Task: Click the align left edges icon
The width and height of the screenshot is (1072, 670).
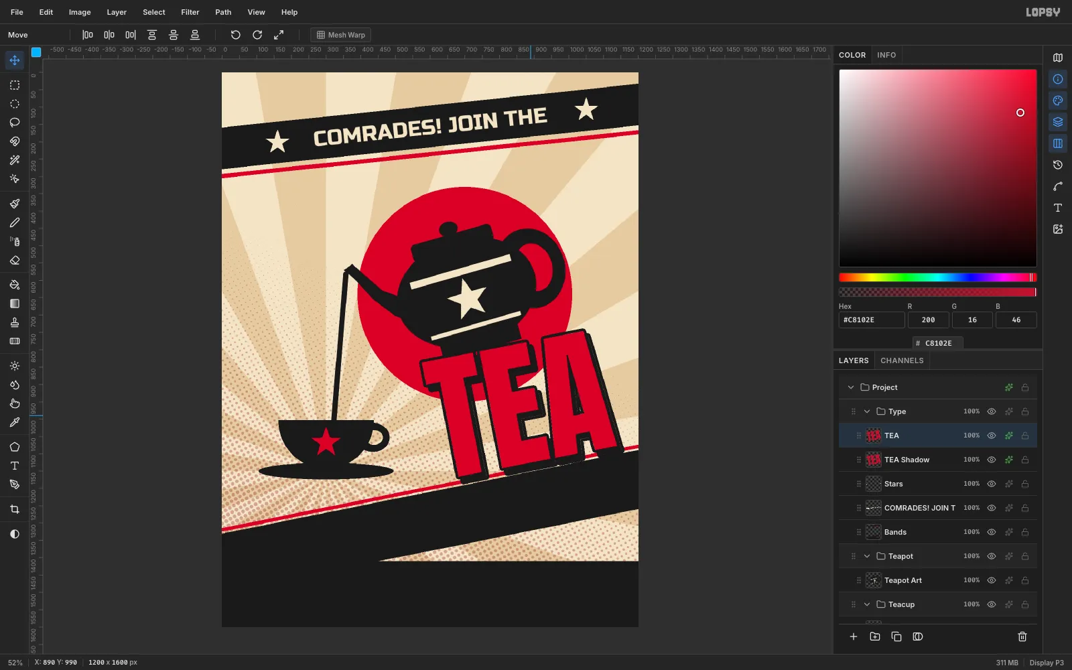Action: pos(88,35)
